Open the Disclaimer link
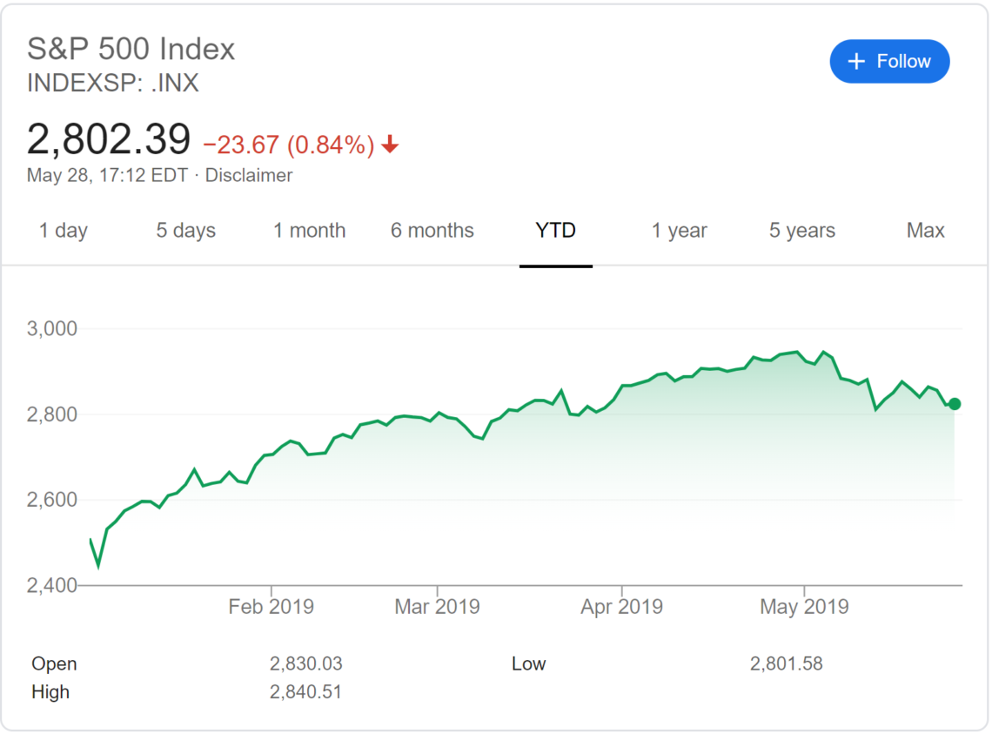The image size is (992, 734). point(249,175)
